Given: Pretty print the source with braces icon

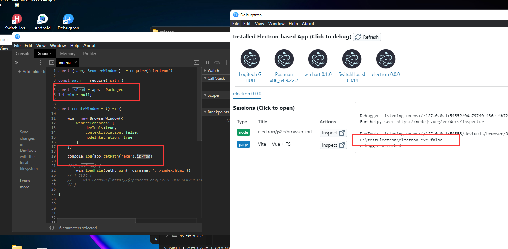Looking at the screenshot, I should 52,228.
